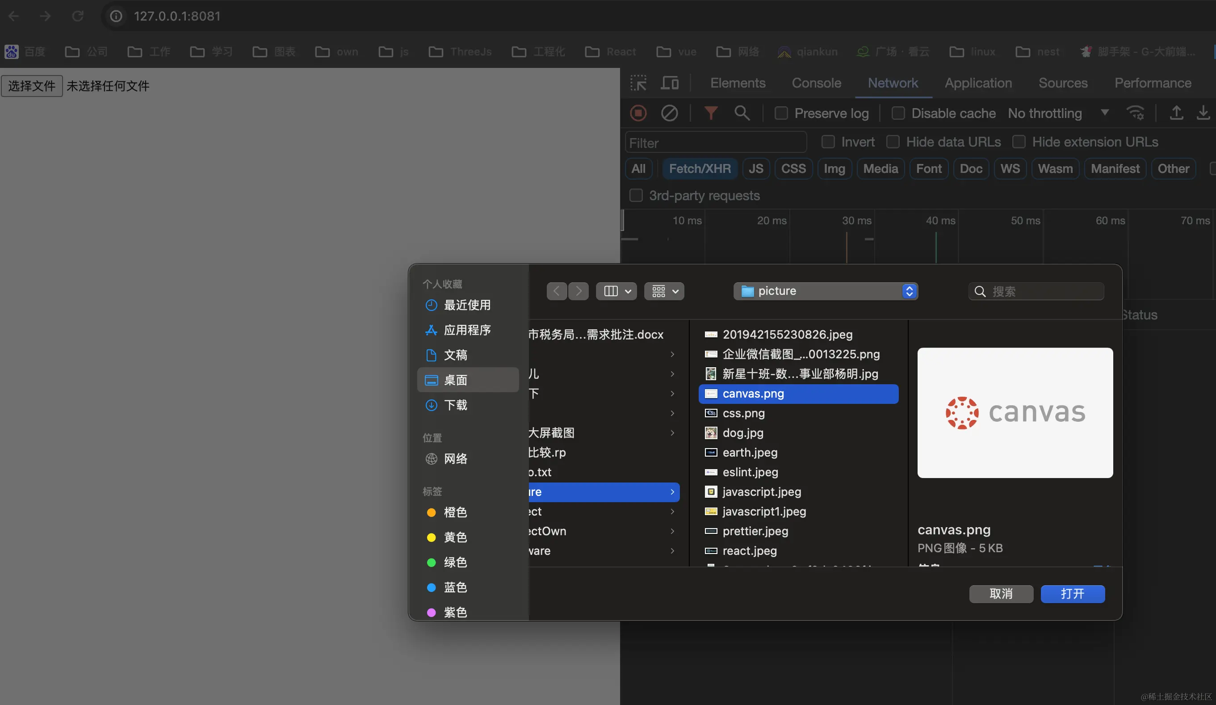Tick the Hide data URLs checkbox
Image resolution: width=1216 pixels, height=705 pixels.
click(893, 142)
